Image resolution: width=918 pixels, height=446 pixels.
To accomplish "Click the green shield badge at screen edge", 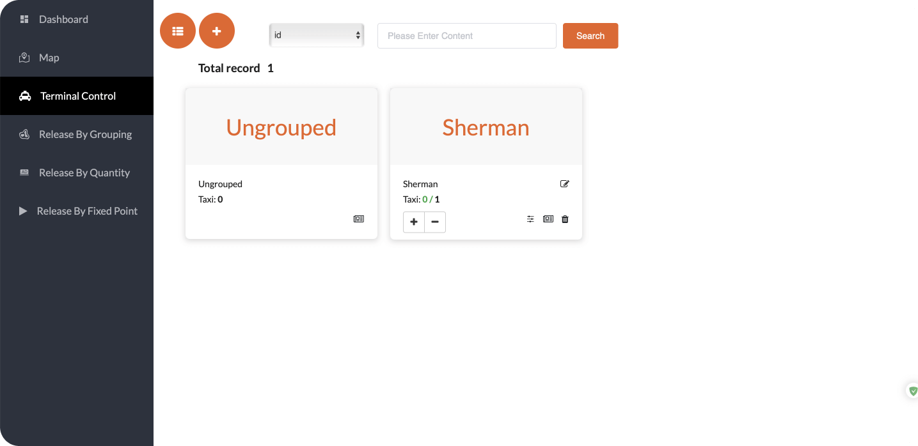I will click(x=913, y=390).
